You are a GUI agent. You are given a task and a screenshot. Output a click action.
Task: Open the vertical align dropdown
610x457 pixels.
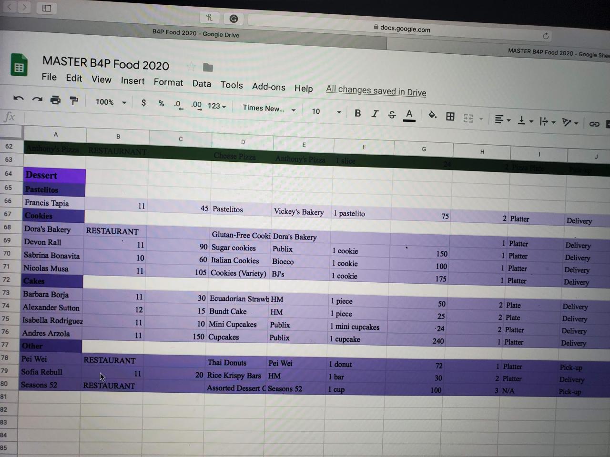click(525, 121)
